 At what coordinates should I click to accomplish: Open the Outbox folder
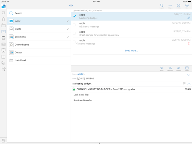pyautogui.click(x=39, y=53)
